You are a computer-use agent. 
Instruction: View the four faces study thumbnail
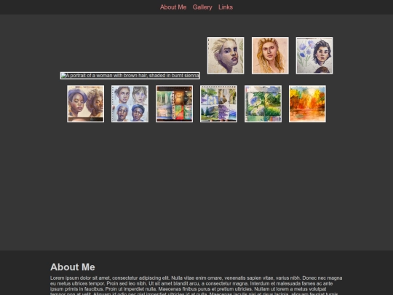tap(130, 104)
